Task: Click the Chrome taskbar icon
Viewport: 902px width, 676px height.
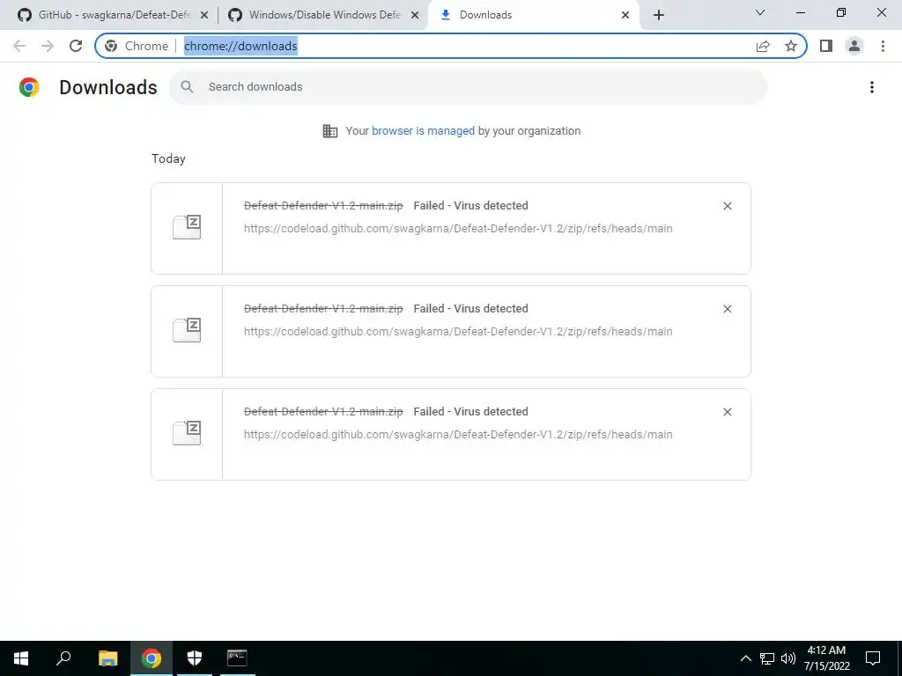Action: (152, 658)
